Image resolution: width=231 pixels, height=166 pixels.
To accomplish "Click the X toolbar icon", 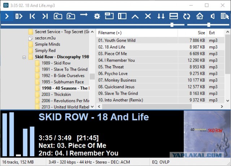I will (x=148, y=16).
